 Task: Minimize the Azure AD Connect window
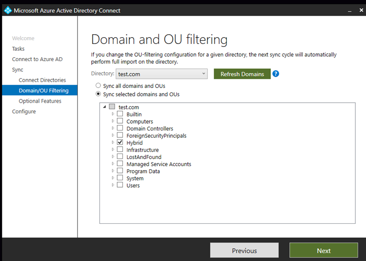tap(349, 11)
